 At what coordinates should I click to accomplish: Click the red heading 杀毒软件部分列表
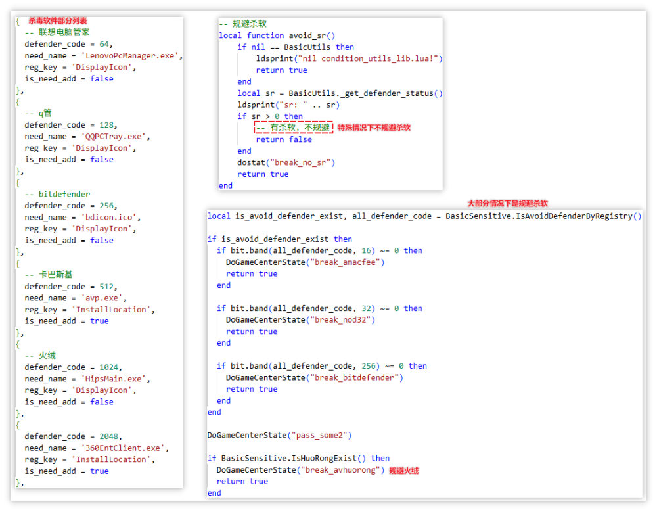pyautogui.click(x=57, y=21)
